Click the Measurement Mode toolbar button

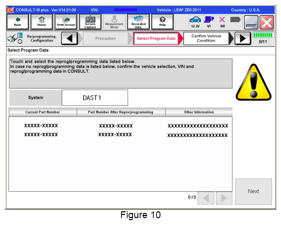[114, 22]
